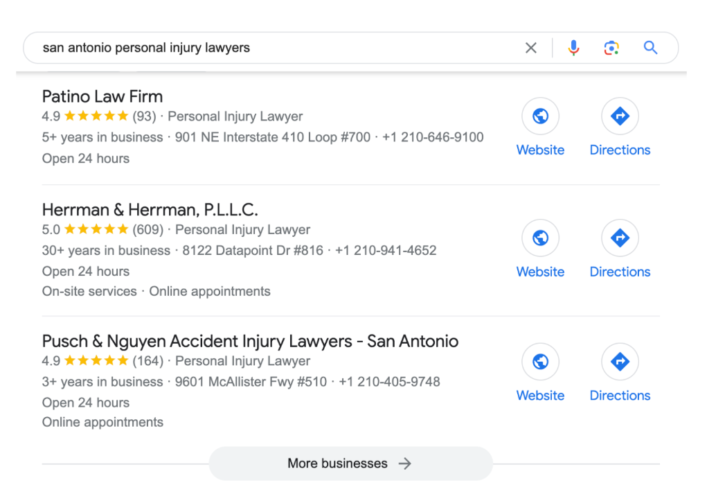Click the (164) review count
The height and width of the screenshot is (503, 707).
(x=148, y=361)
